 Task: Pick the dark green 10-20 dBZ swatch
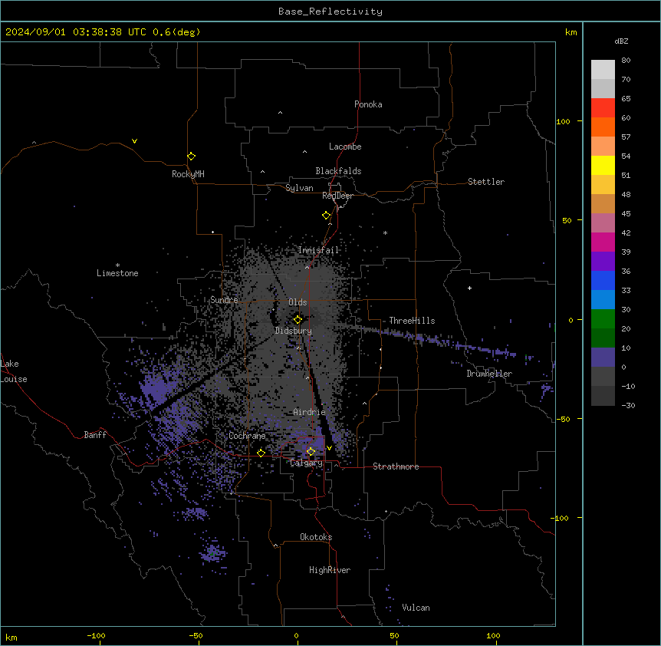click(603, 338)
